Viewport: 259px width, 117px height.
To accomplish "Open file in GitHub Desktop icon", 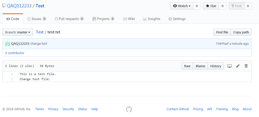I will click(x=229, y=66).
